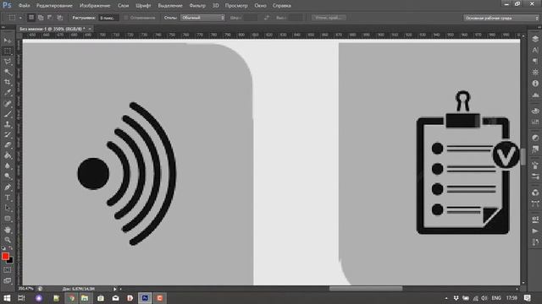The width and height of the screenshot is (542, 304).
Task: Select the Clone Stamp tool
Action: pos(8,124)
